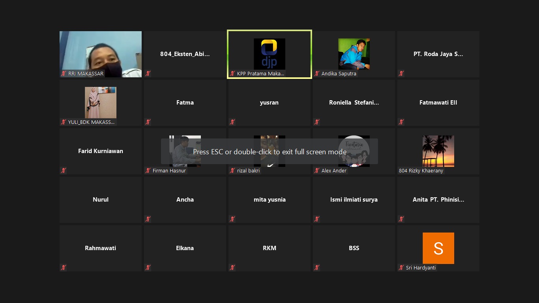Click the muted mic icon beside KPP Pratama label

(x=232, y=74)
